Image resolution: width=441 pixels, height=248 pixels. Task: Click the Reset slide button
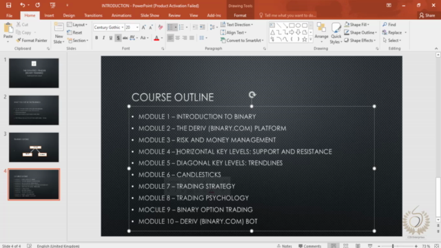[x=74, y=32]
